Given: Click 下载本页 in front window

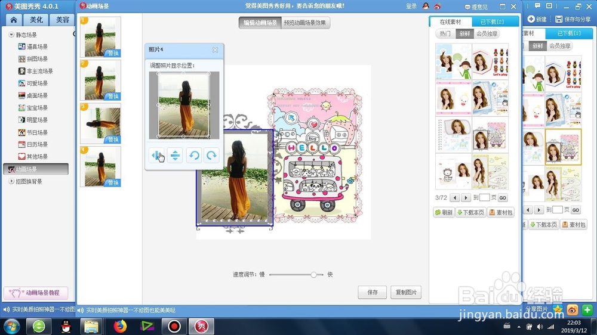Looking at the screenshot, I should (x=470, y=212).
